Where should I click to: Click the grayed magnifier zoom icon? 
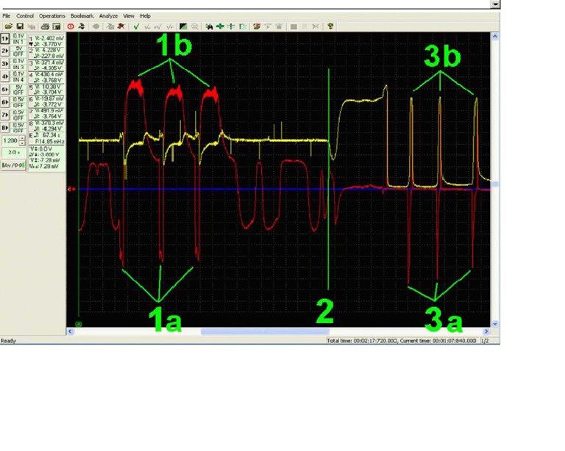tap(194, 26)
